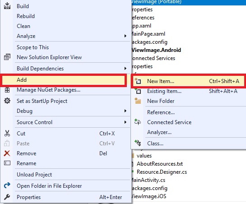Click the Manage NuGet Packages icon
246x204 pixels.
point(7,90)
